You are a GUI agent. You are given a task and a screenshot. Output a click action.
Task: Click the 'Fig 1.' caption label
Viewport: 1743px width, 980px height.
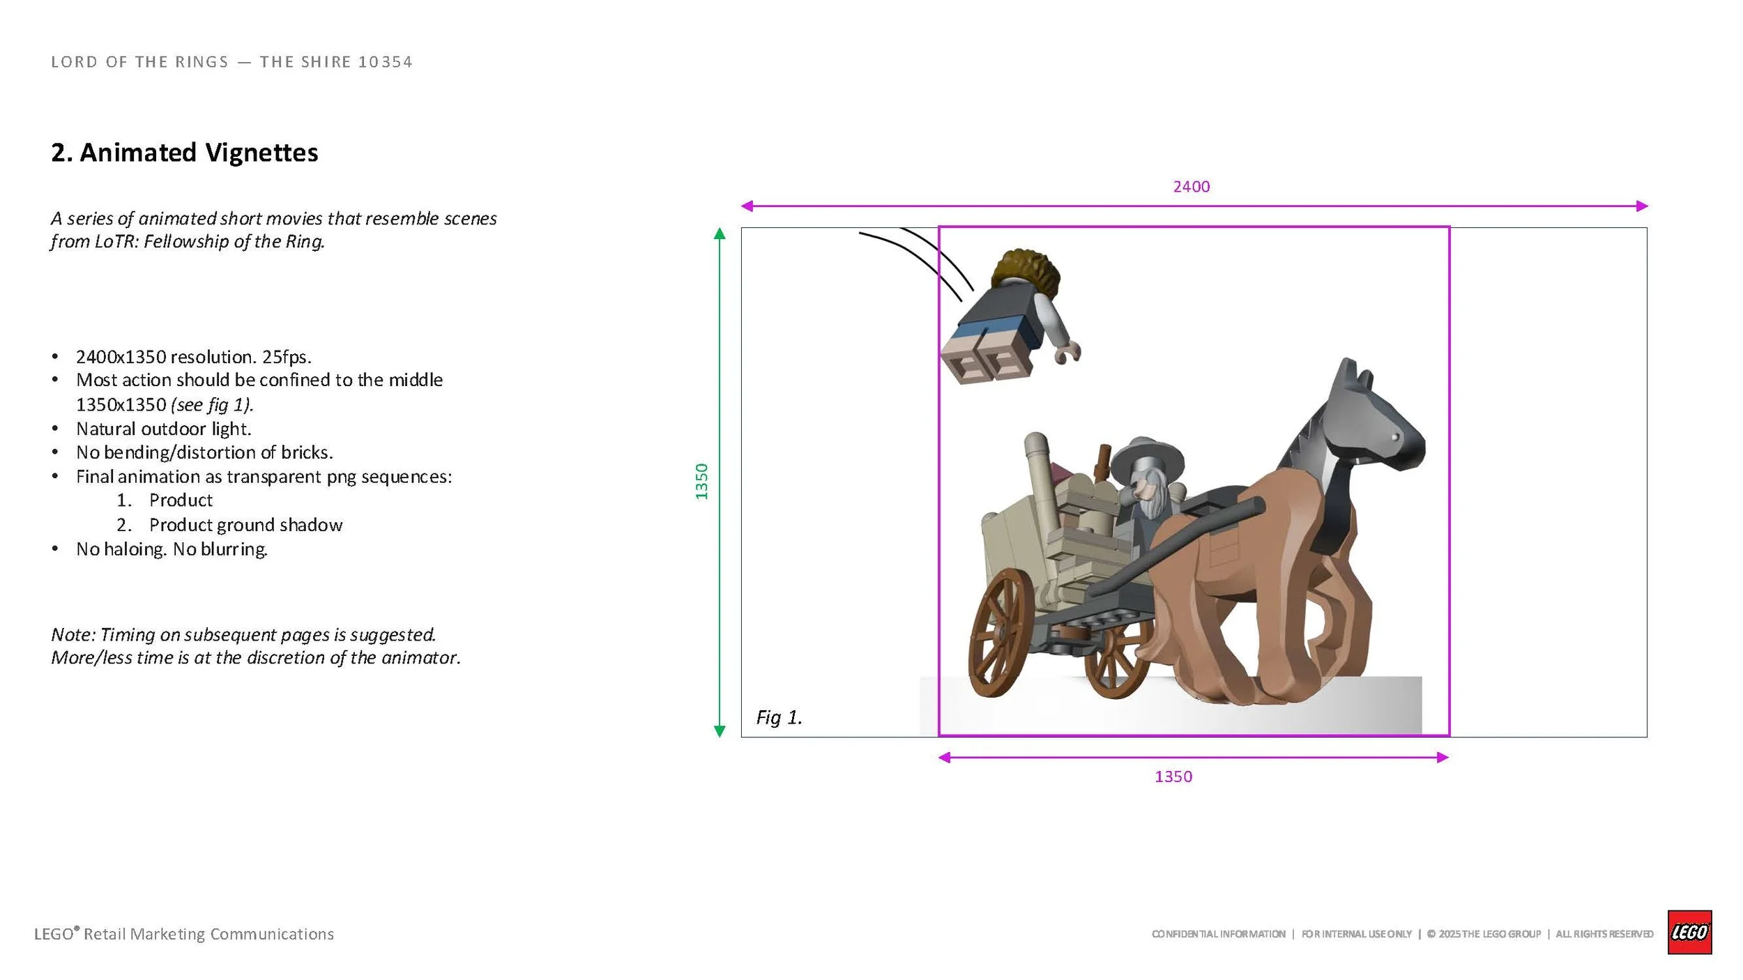click(779, 717)
